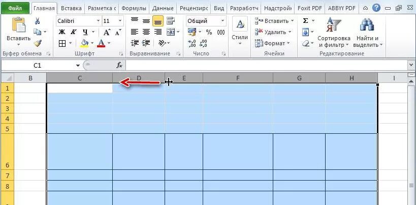Select column F header

pyautogui.click(x=238, y=78)
